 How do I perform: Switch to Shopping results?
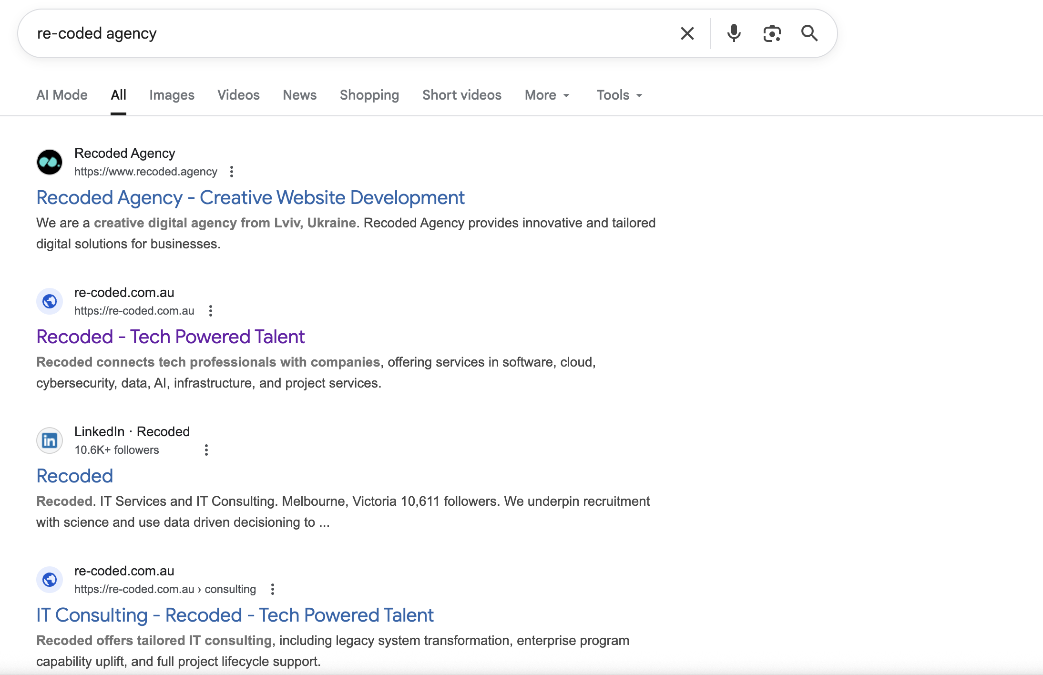pyautogui.click(x=369, y=95)
